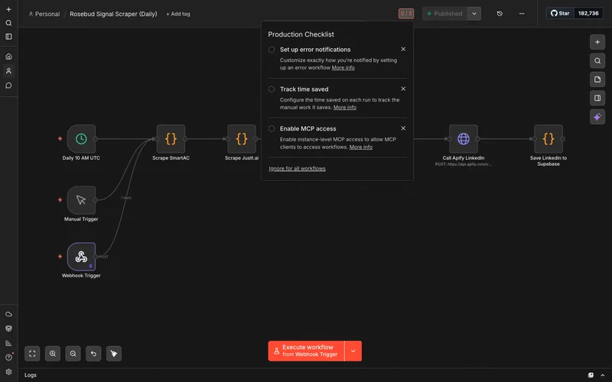Check the Track time saved circle
612x382 pixels.
[x=272, y=89]
